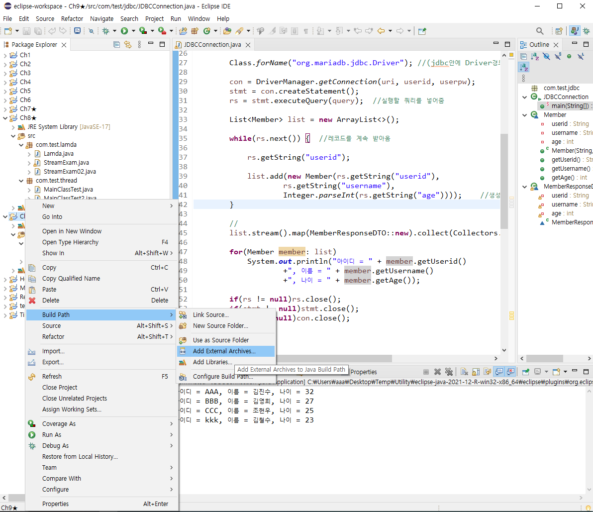Open the Package Explorer View Menu dots

coord(140,45)
